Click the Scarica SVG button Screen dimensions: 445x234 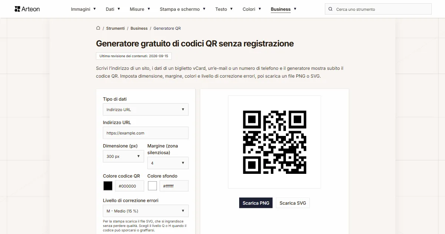pyautogui.click(x=293, y=203)
